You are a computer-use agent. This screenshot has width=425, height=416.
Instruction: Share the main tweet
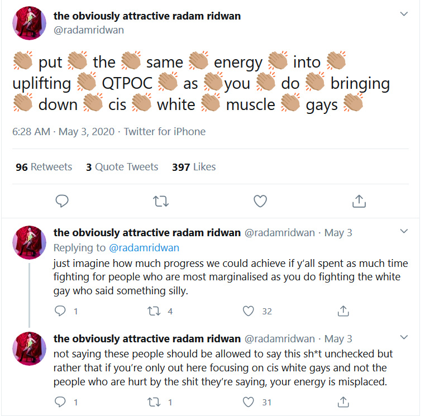point(359,201)
